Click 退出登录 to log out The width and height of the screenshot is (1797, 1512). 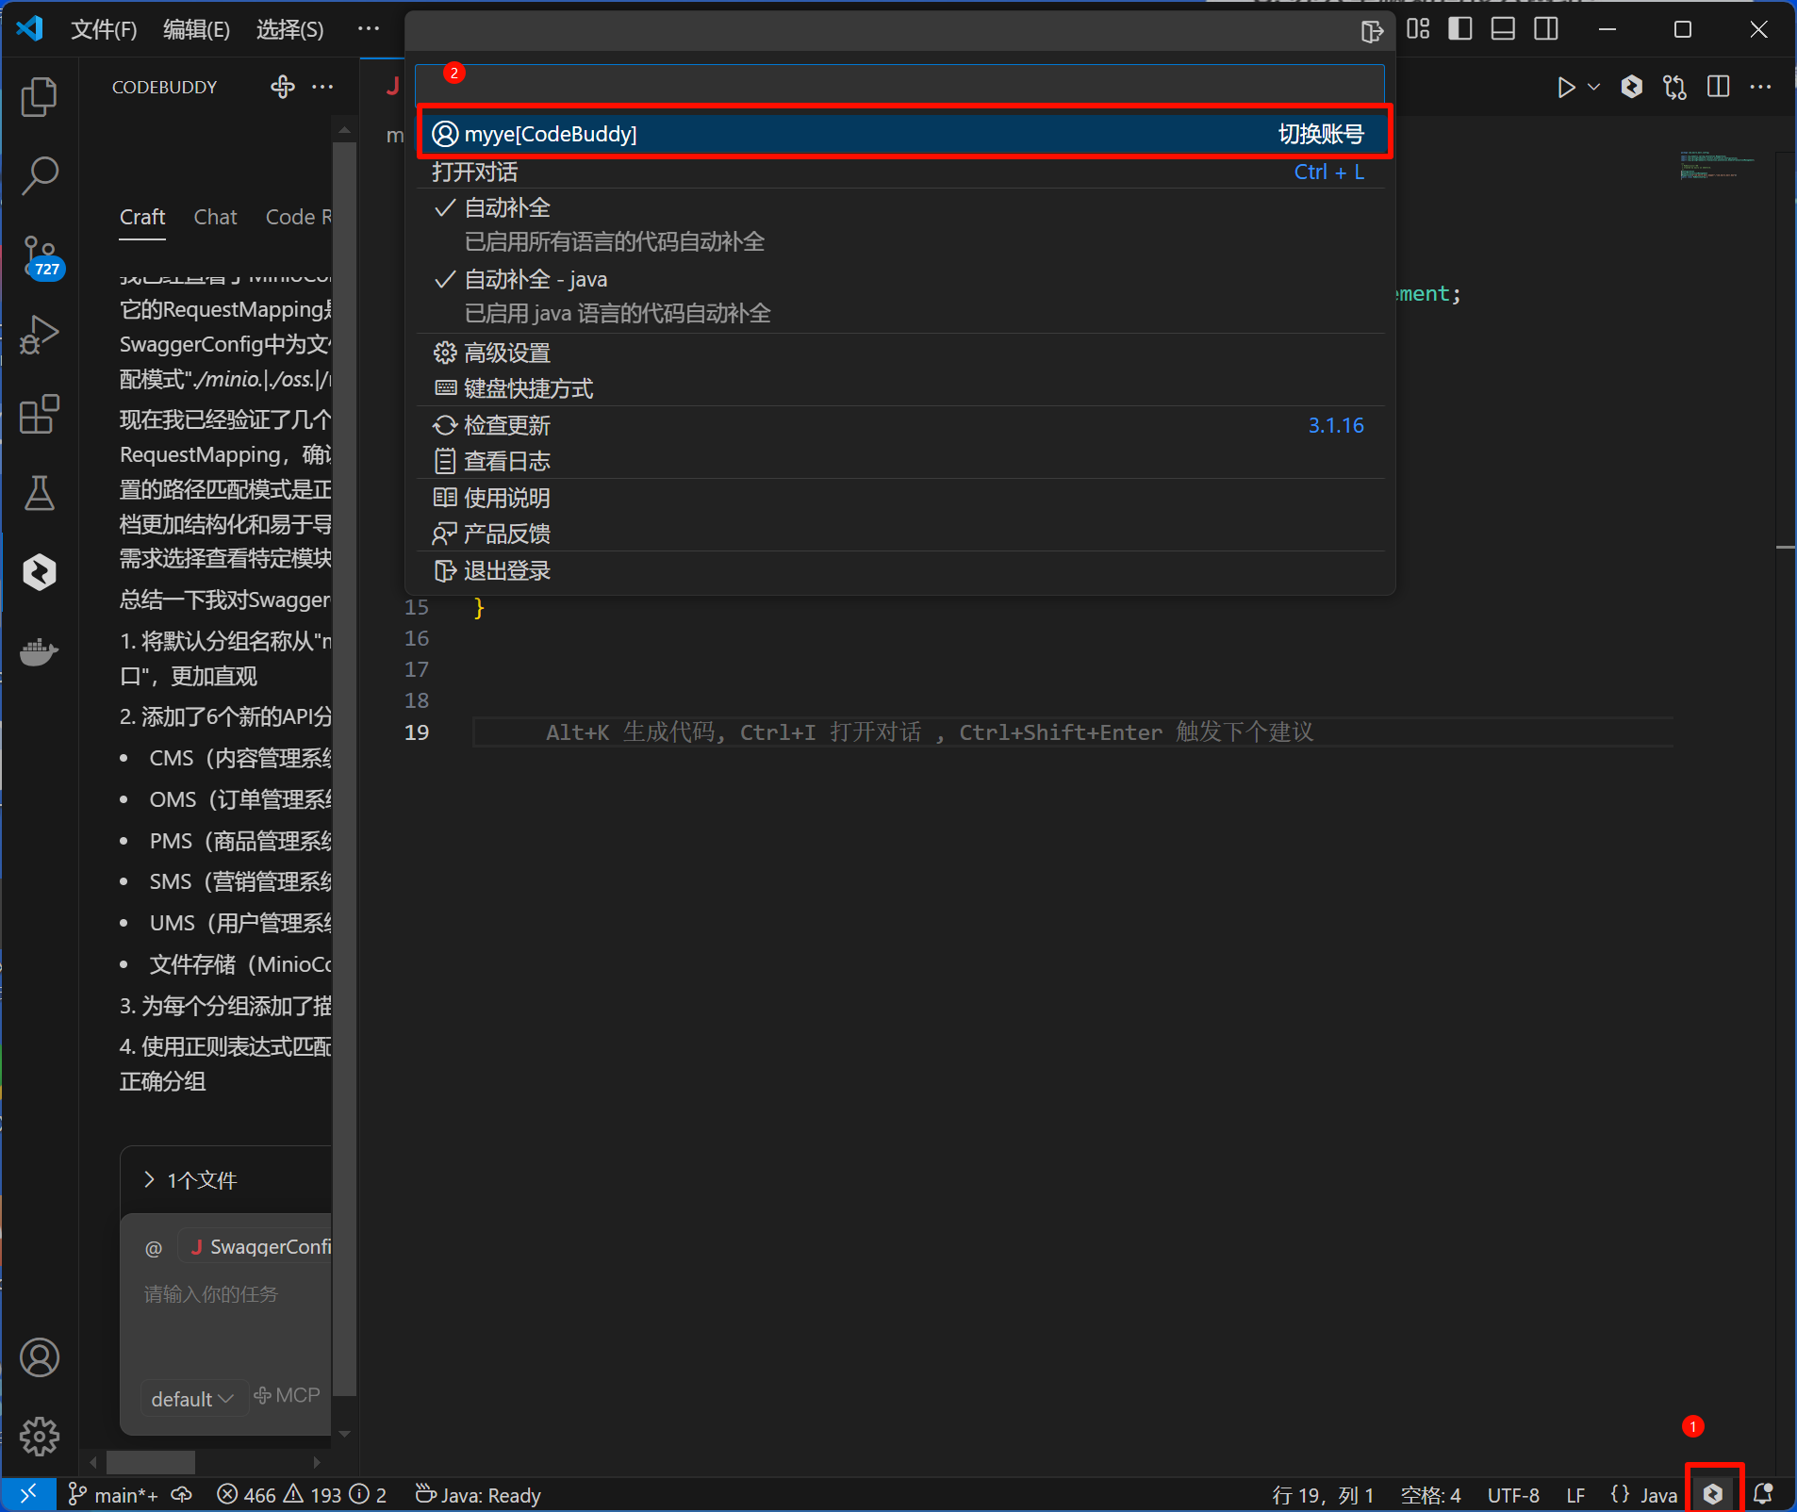[507, 570]
